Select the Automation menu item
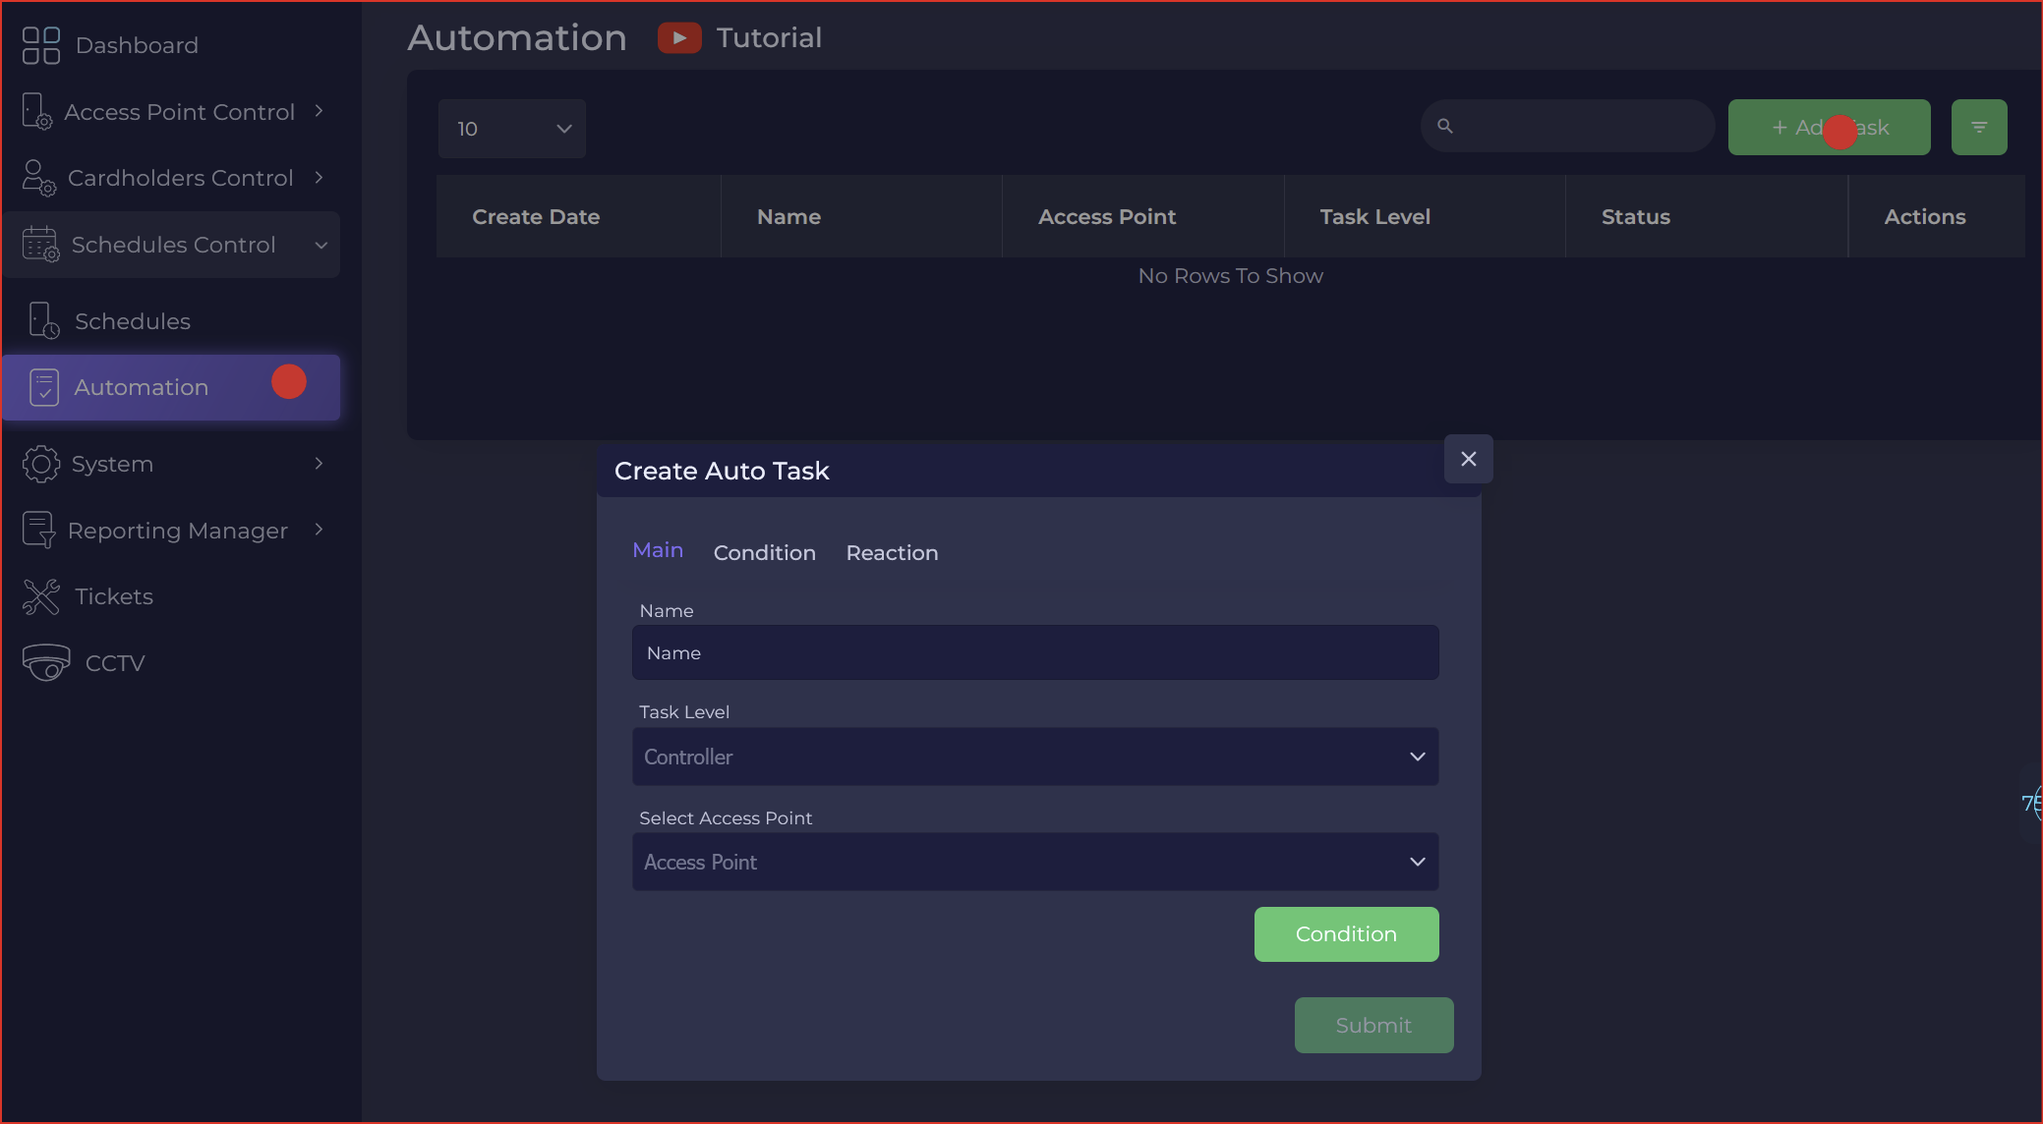The image size is (2043, 1124). (172, 387)
